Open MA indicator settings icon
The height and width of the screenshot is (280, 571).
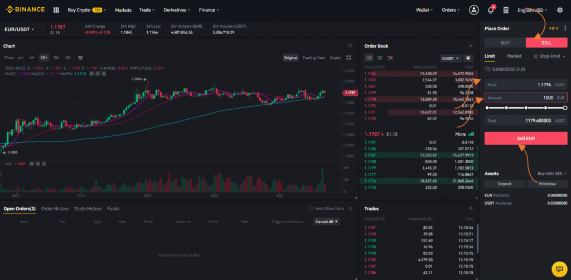pyautogui.click(x=98, y=73)
